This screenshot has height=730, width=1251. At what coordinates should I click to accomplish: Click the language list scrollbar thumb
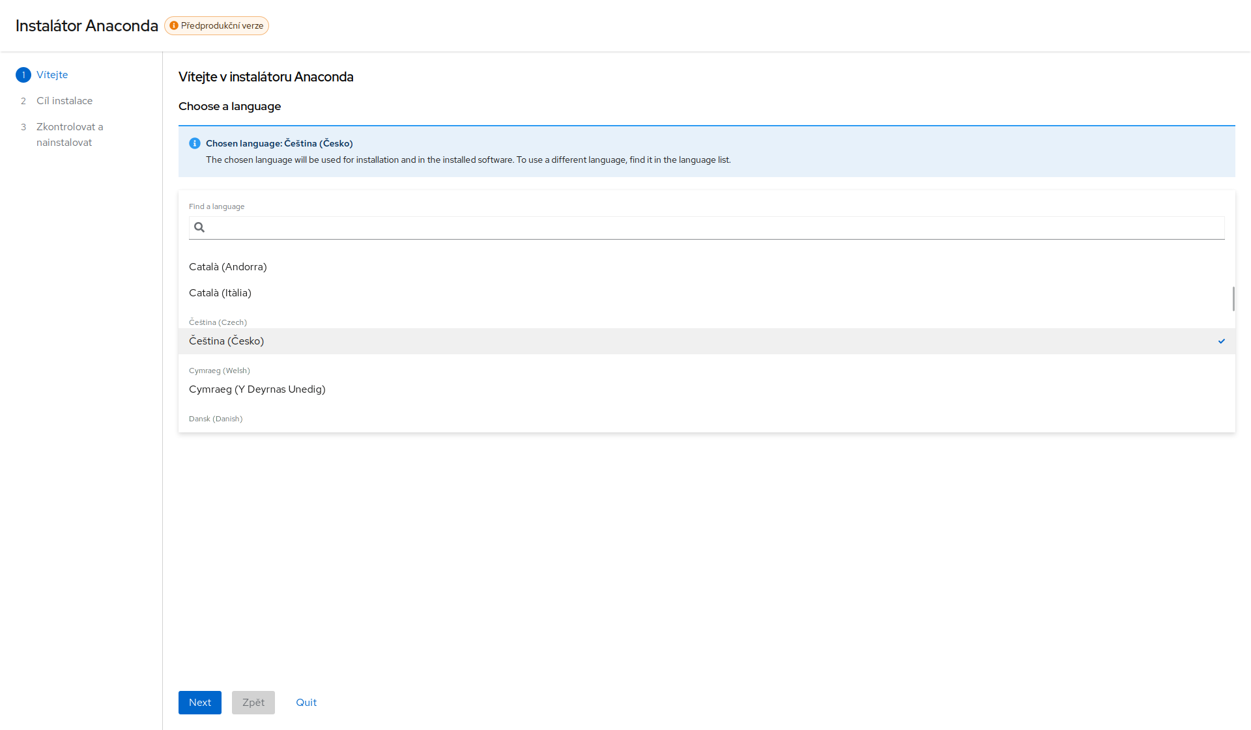pyautogui.click(x=1233, y=299)
